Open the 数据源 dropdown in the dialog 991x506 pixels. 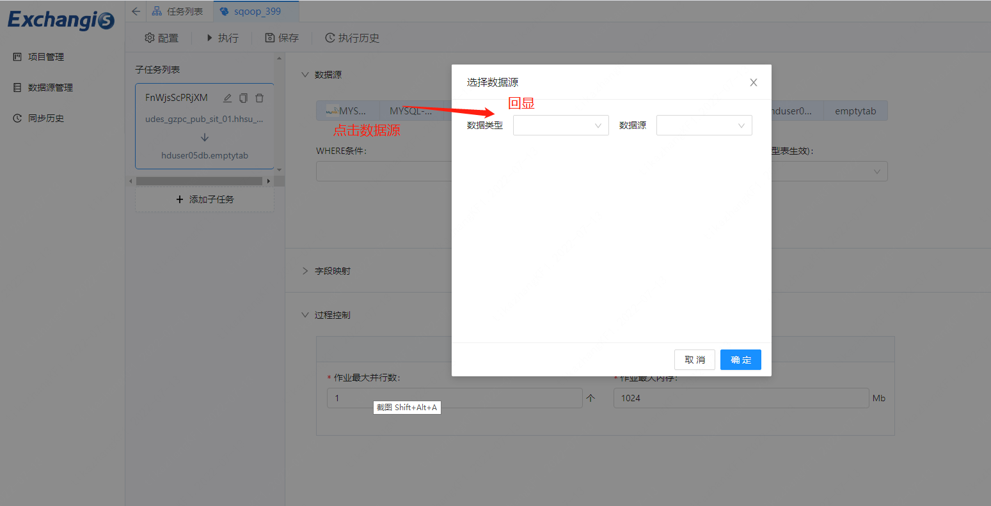tap(704, 125)
